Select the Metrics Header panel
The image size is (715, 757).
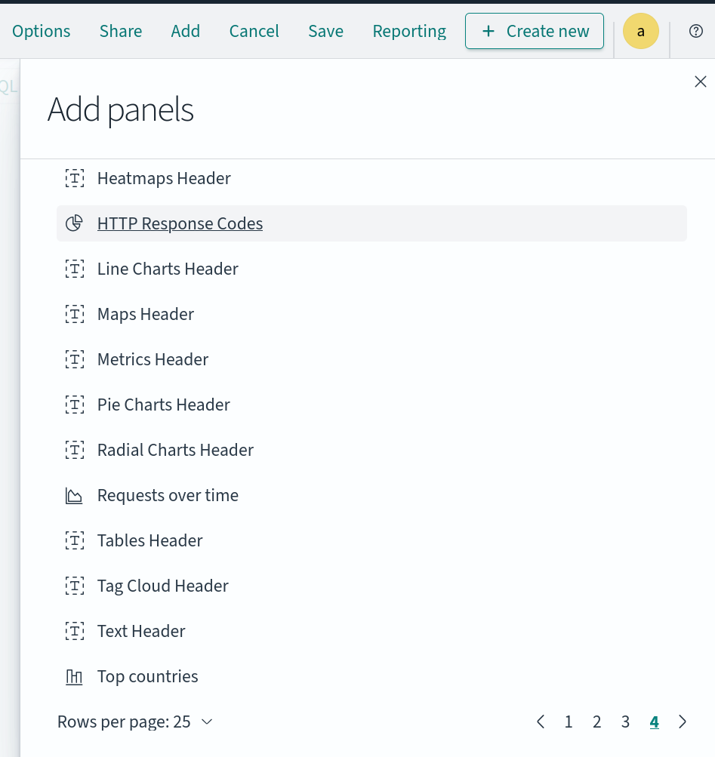click(x=153, y=359)
